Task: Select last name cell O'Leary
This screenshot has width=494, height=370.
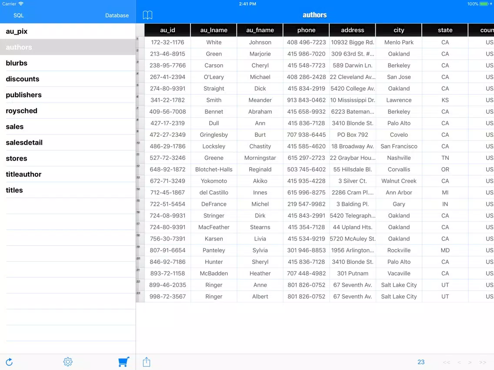Action: (214, 77)
